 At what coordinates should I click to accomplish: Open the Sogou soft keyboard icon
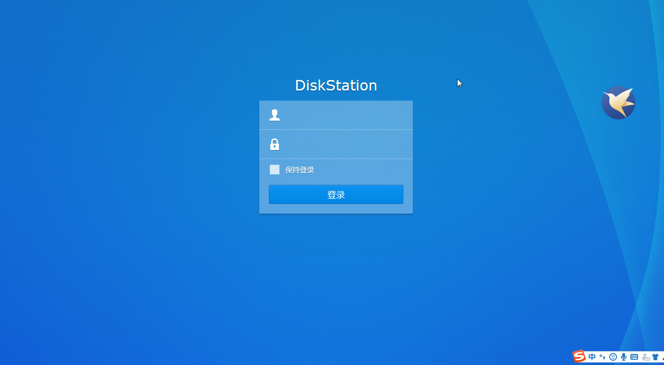pyautogui.click(x=634, y=357)
